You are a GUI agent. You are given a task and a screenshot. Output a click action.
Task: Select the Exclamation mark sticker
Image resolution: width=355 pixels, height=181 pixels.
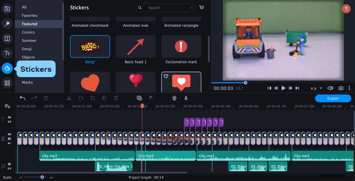click(x=181, y=46)
